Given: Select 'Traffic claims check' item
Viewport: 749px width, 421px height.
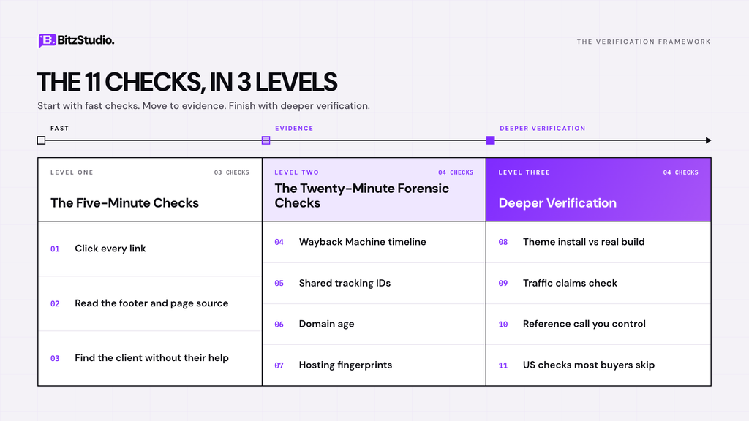Looking at the screenshot, I should pyautogui.click(x=598, y=283).
